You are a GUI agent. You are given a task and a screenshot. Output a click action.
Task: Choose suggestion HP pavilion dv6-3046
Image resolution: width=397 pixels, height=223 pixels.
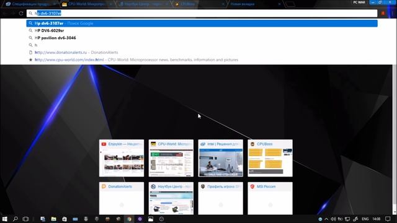point(202,38)
